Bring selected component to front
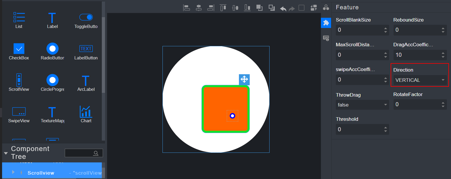This screenshot has height=179, width=451. tap(259, 8)
